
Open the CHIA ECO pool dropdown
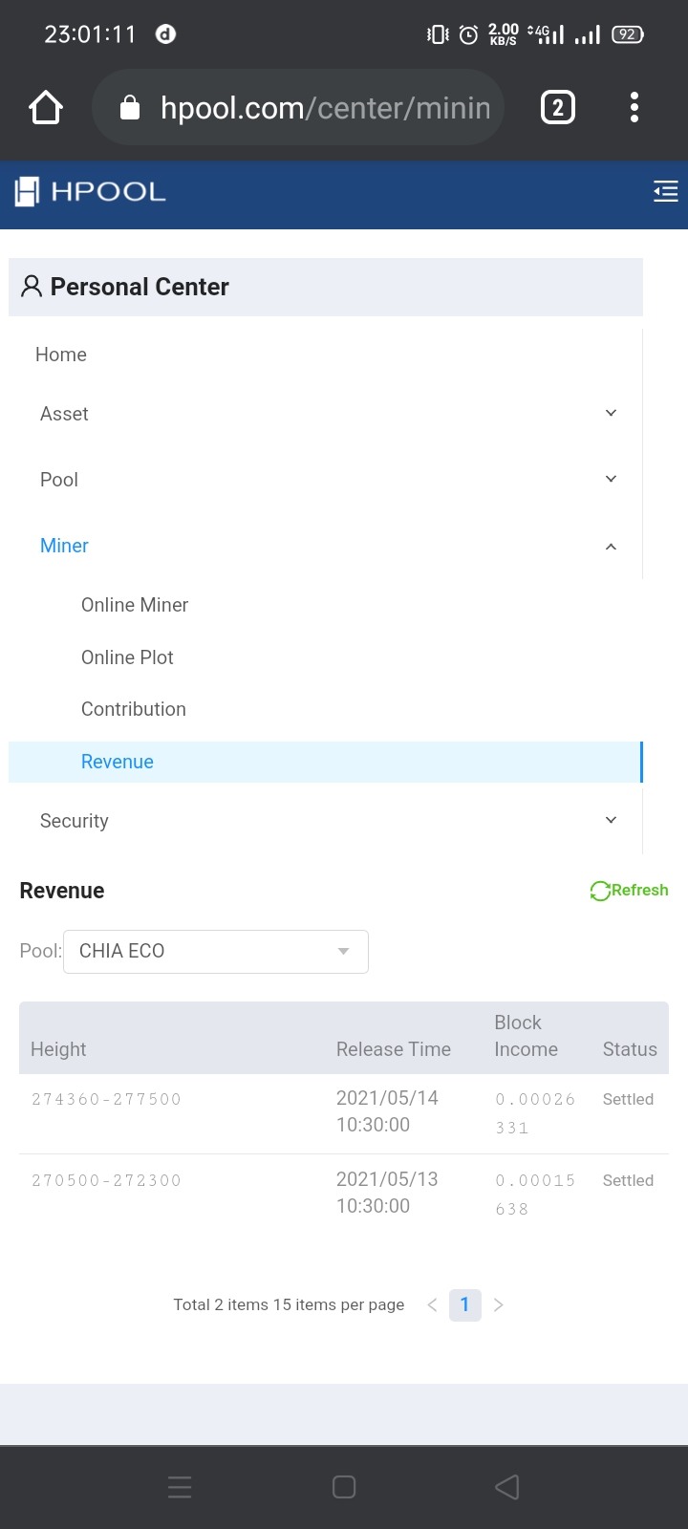point(215,951)
